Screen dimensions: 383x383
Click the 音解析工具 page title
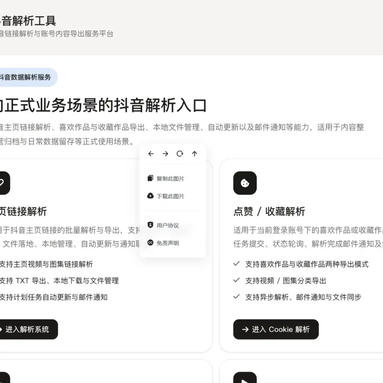(28, 21)
